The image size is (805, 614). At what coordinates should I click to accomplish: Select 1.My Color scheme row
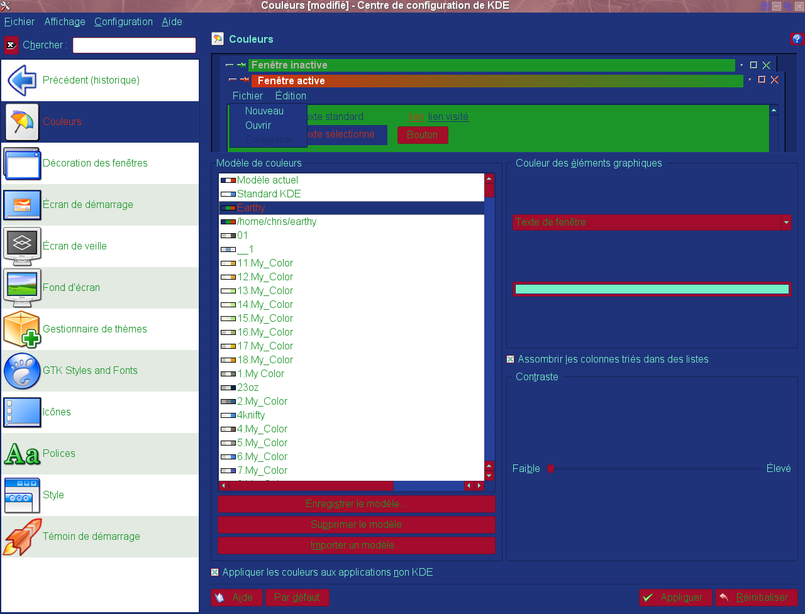(352, 374)
